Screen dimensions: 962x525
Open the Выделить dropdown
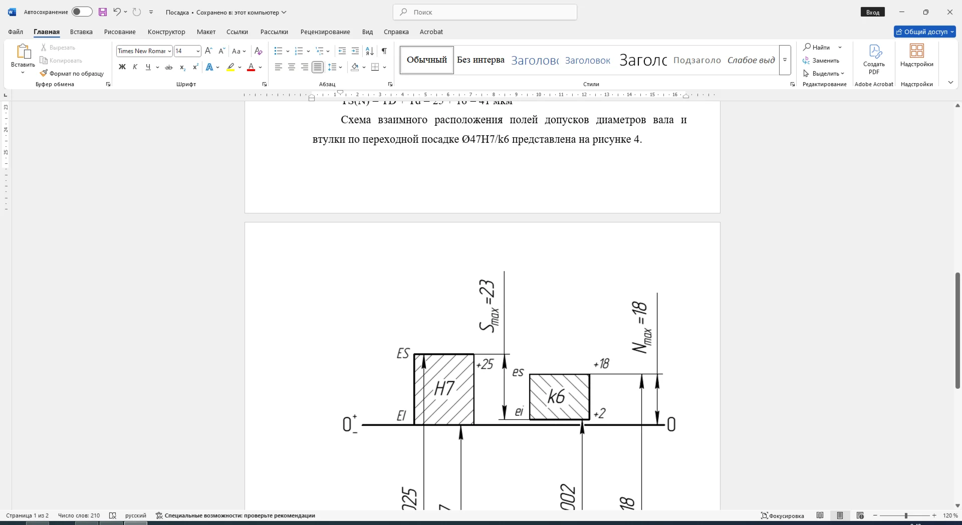pyautogui.click(x=823, y=74)
